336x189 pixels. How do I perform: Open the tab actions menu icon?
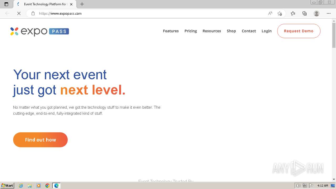(x=6, y=4)
